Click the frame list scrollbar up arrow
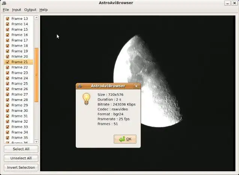Viewport: 239px width, 175px height. click(x=36, y=18)
